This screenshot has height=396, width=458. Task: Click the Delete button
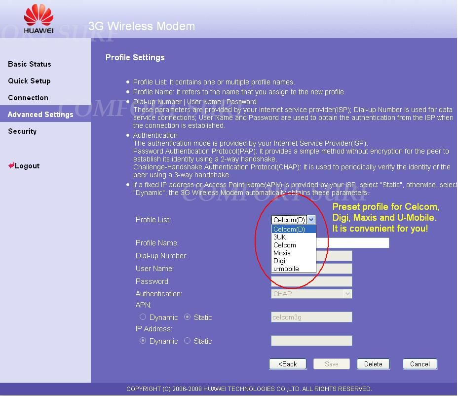point(373,364)
